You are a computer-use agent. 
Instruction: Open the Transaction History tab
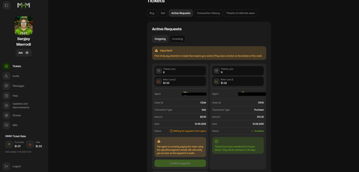(208, 13)
